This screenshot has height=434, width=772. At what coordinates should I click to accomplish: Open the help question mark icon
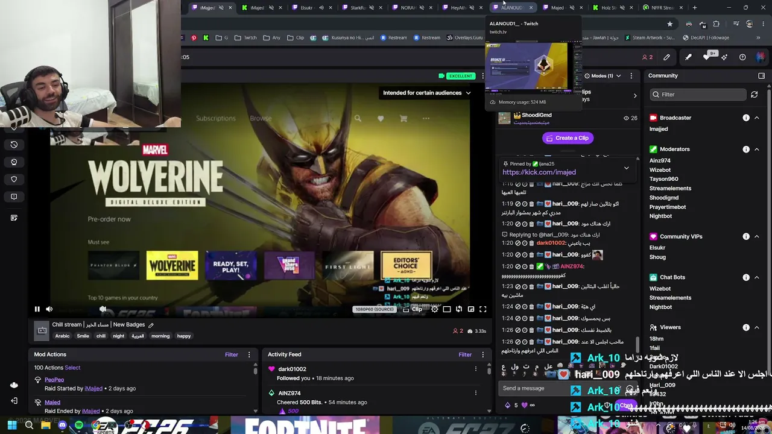click(x=742, y=57)
